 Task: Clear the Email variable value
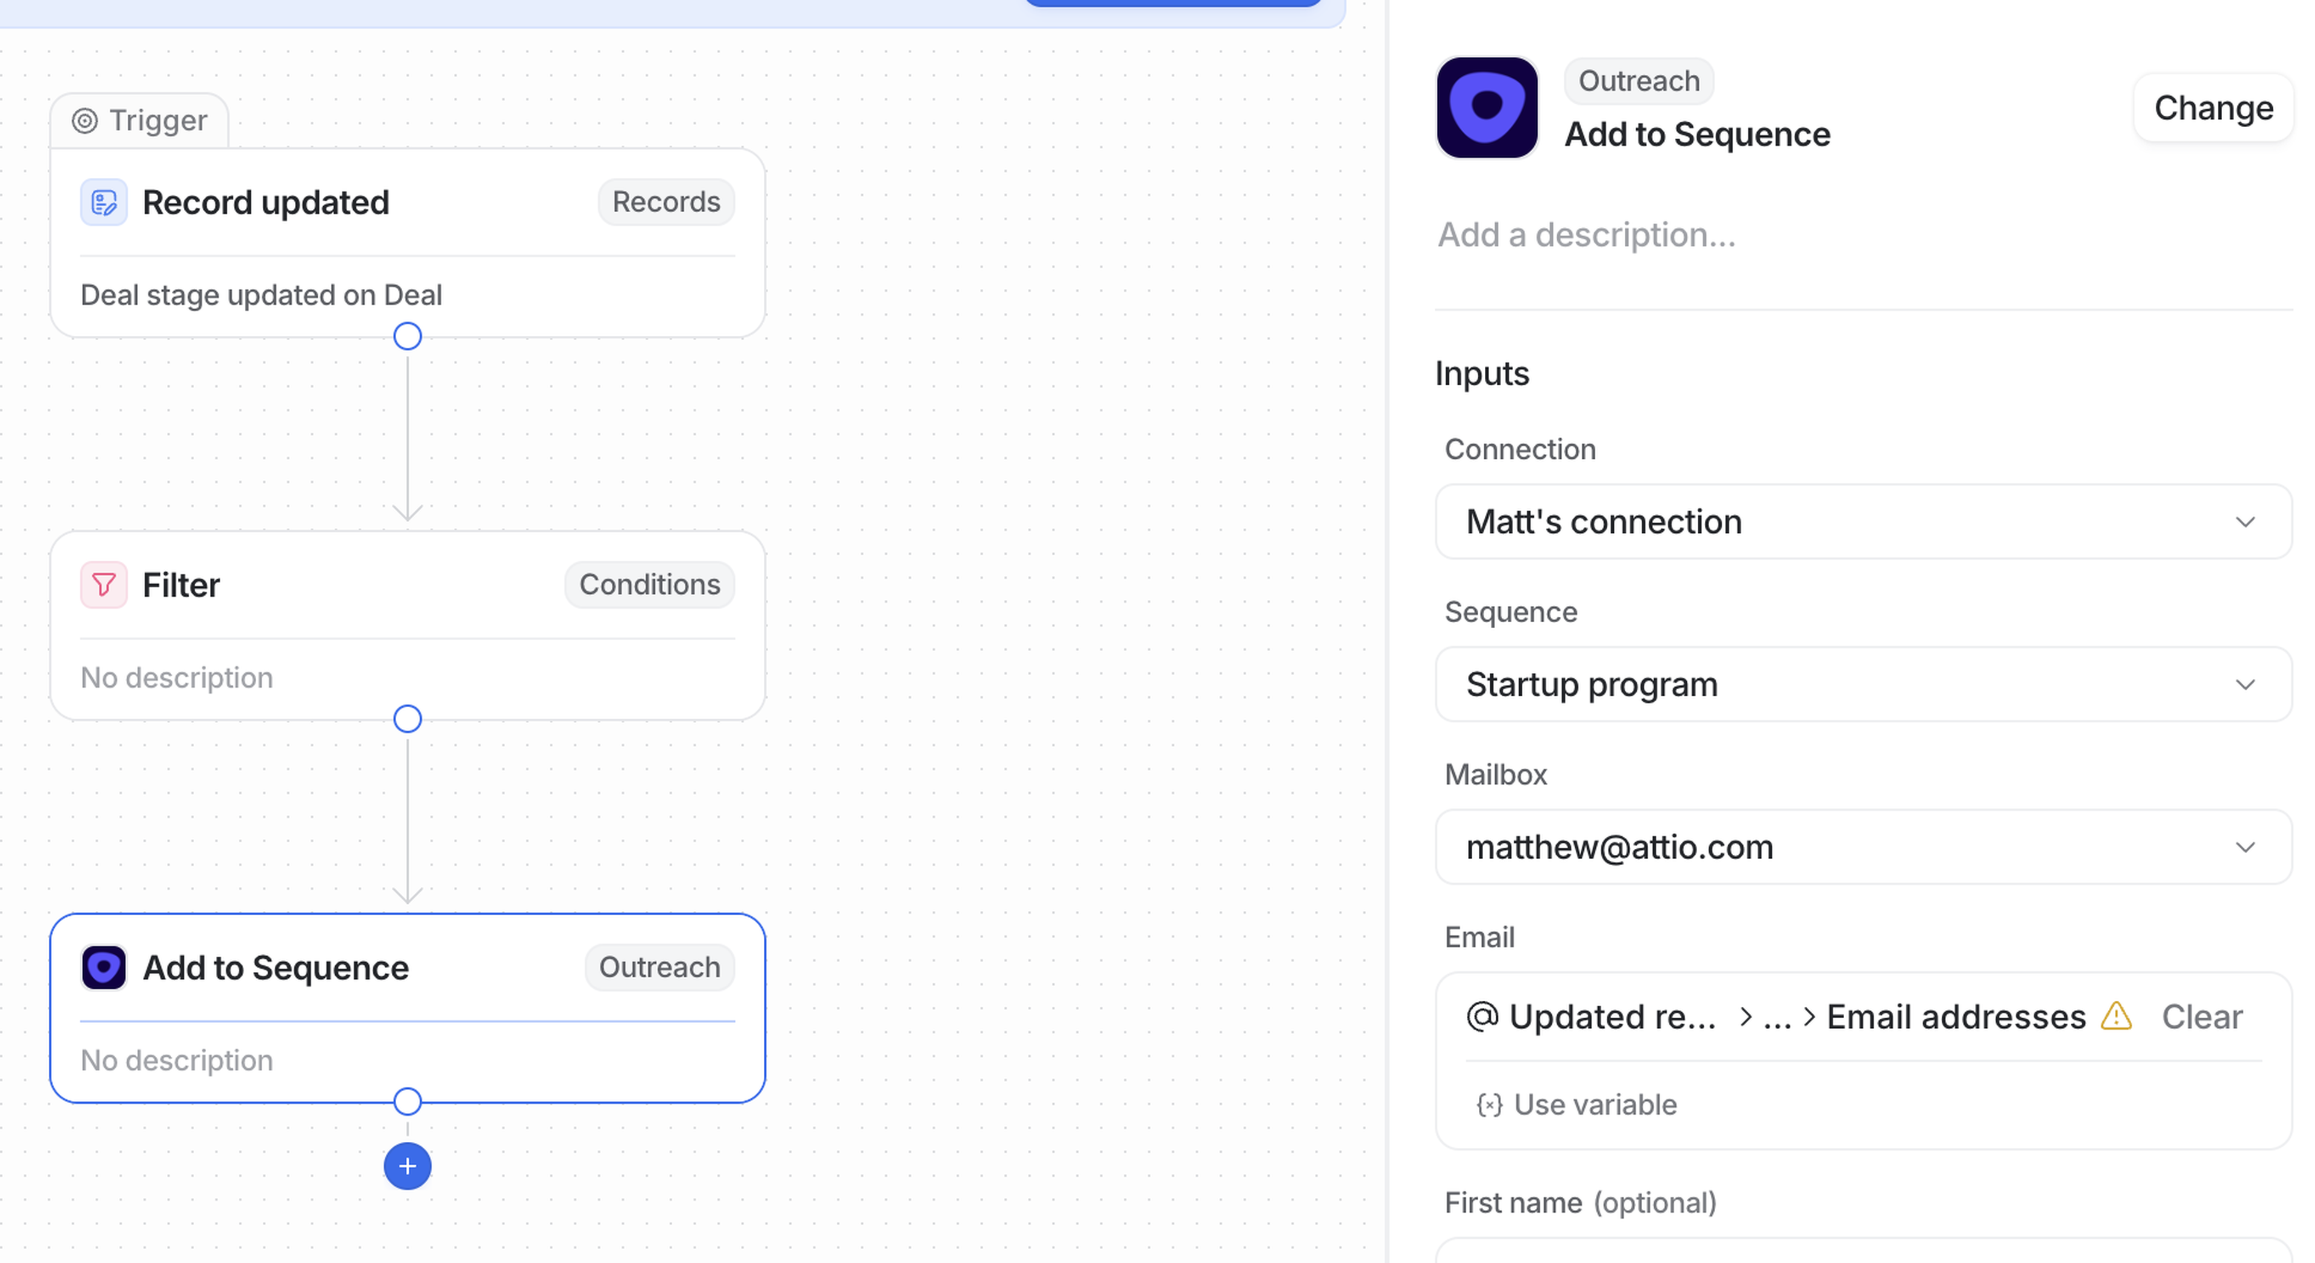[2201, 1016]
